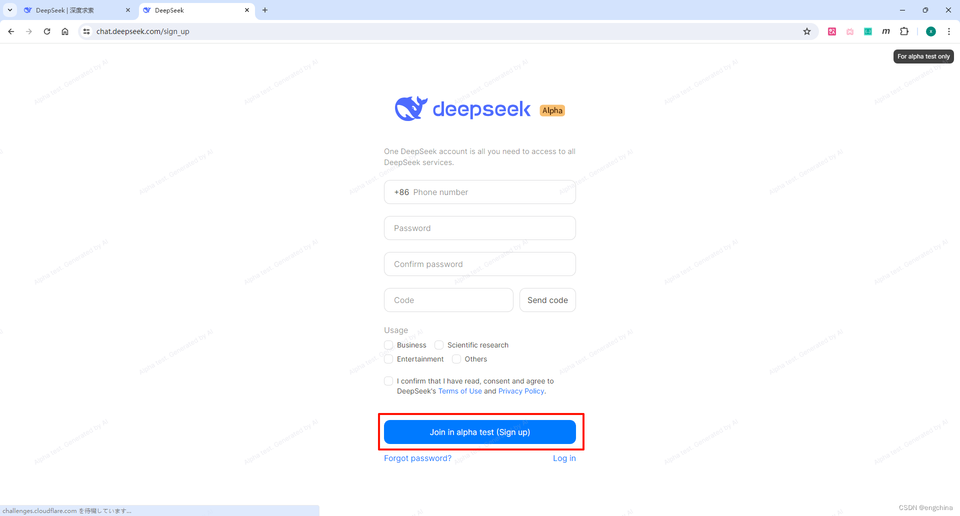Open the browser home icon
Screen dimensions: 960x516
point(65,31)
